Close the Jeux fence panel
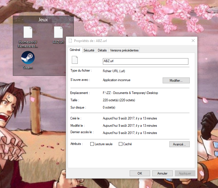218x188 pixels. (x=70, y=20)
